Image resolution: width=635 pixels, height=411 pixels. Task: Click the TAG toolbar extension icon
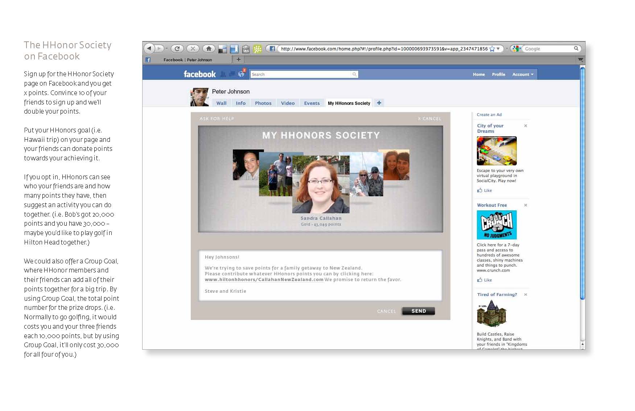click(x=246, y=49)
